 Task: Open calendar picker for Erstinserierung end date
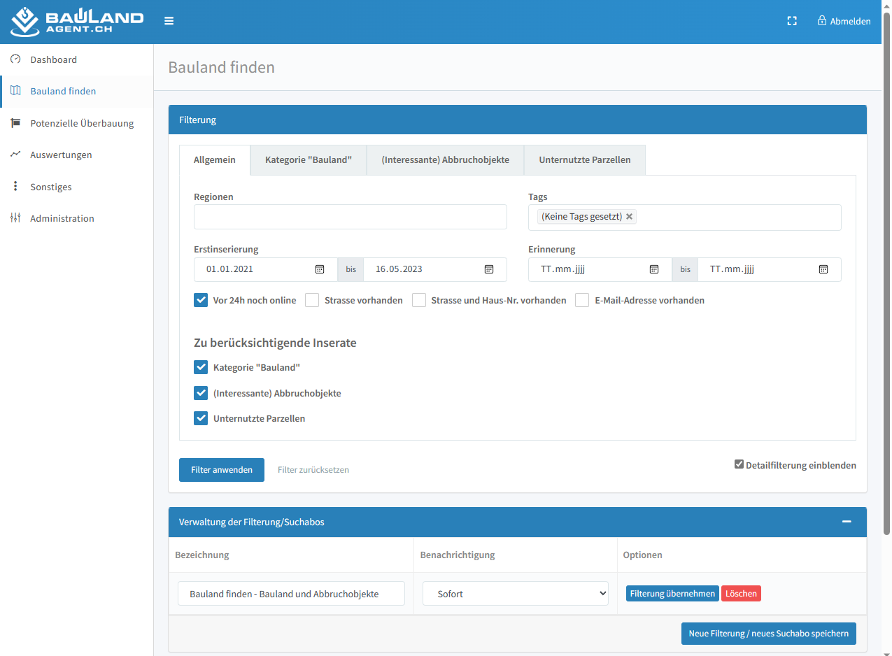[x=489, y=269]
